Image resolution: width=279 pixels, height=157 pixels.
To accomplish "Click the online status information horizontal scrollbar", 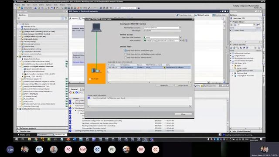I will (139, 106).
